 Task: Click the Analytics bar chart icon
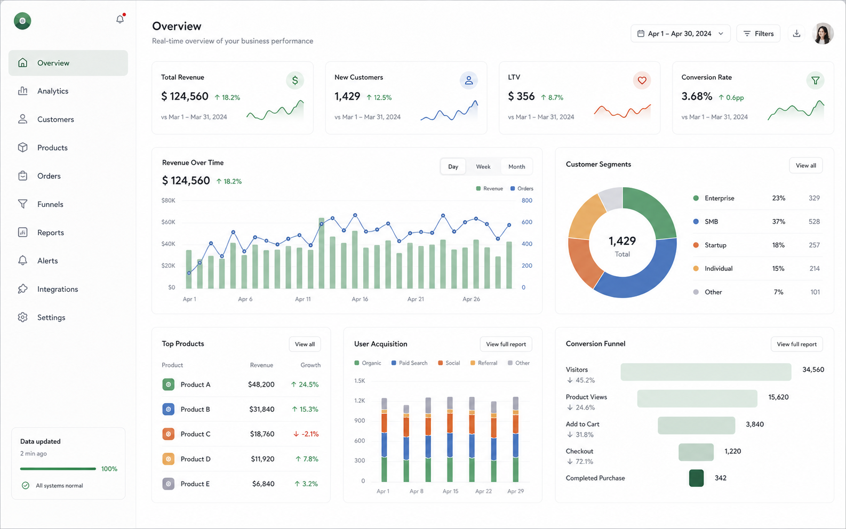22,91
